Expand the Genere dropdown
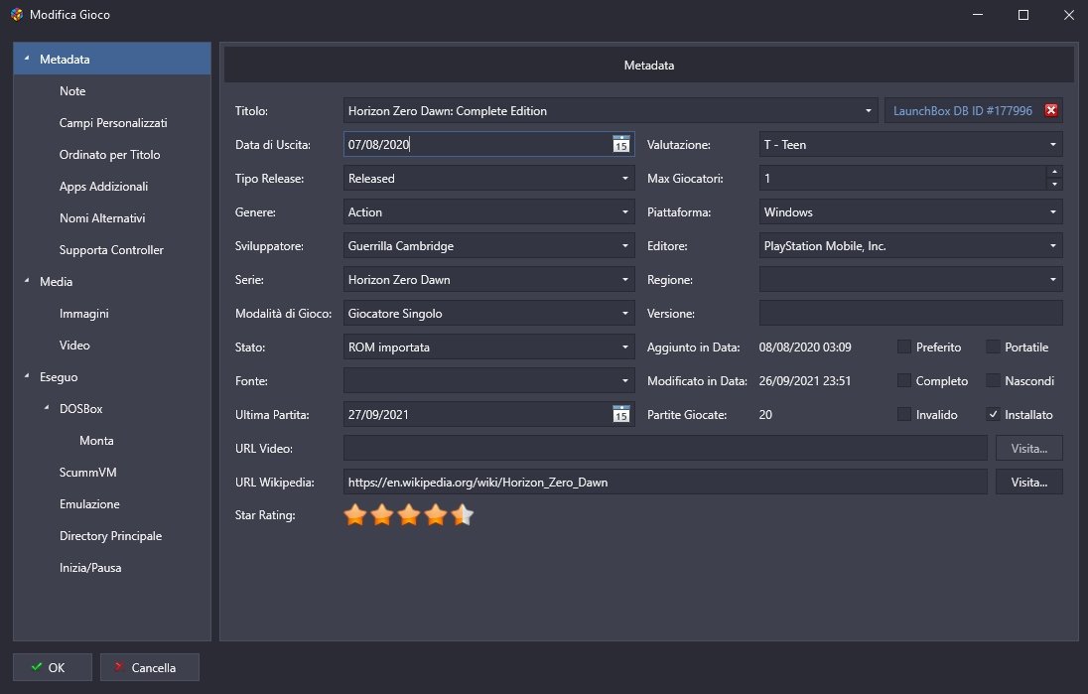This screenshot has height=694, width=1088. point(625,212)
